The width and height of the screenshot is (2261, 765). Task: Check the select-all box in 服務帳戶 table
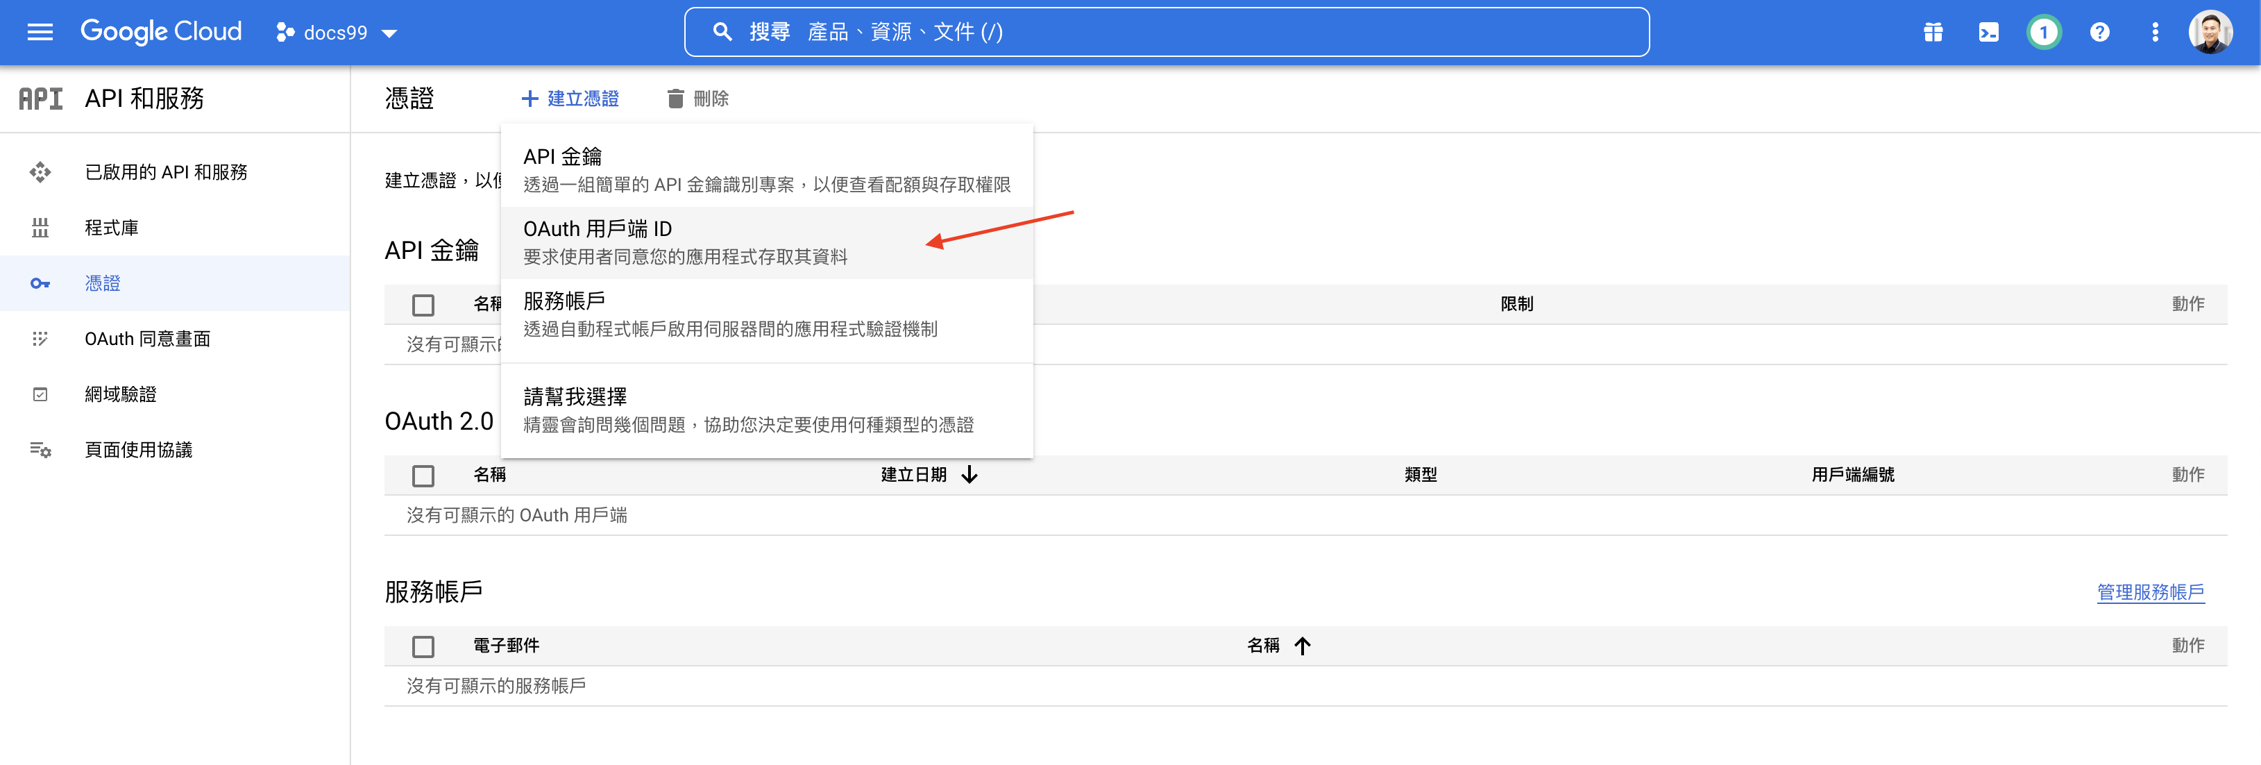click(x=423, y=646)
